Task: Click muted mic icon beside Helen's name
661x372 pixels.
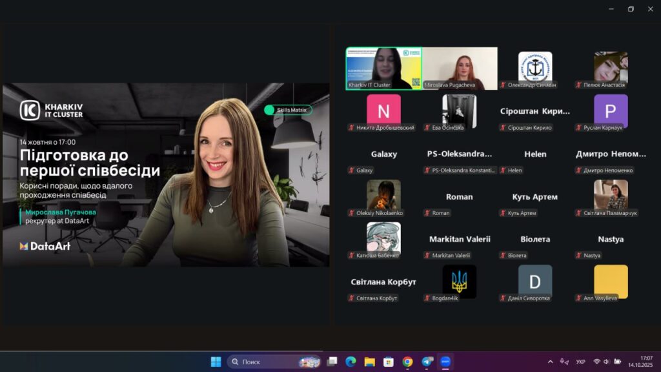Action: coord(503,170)
